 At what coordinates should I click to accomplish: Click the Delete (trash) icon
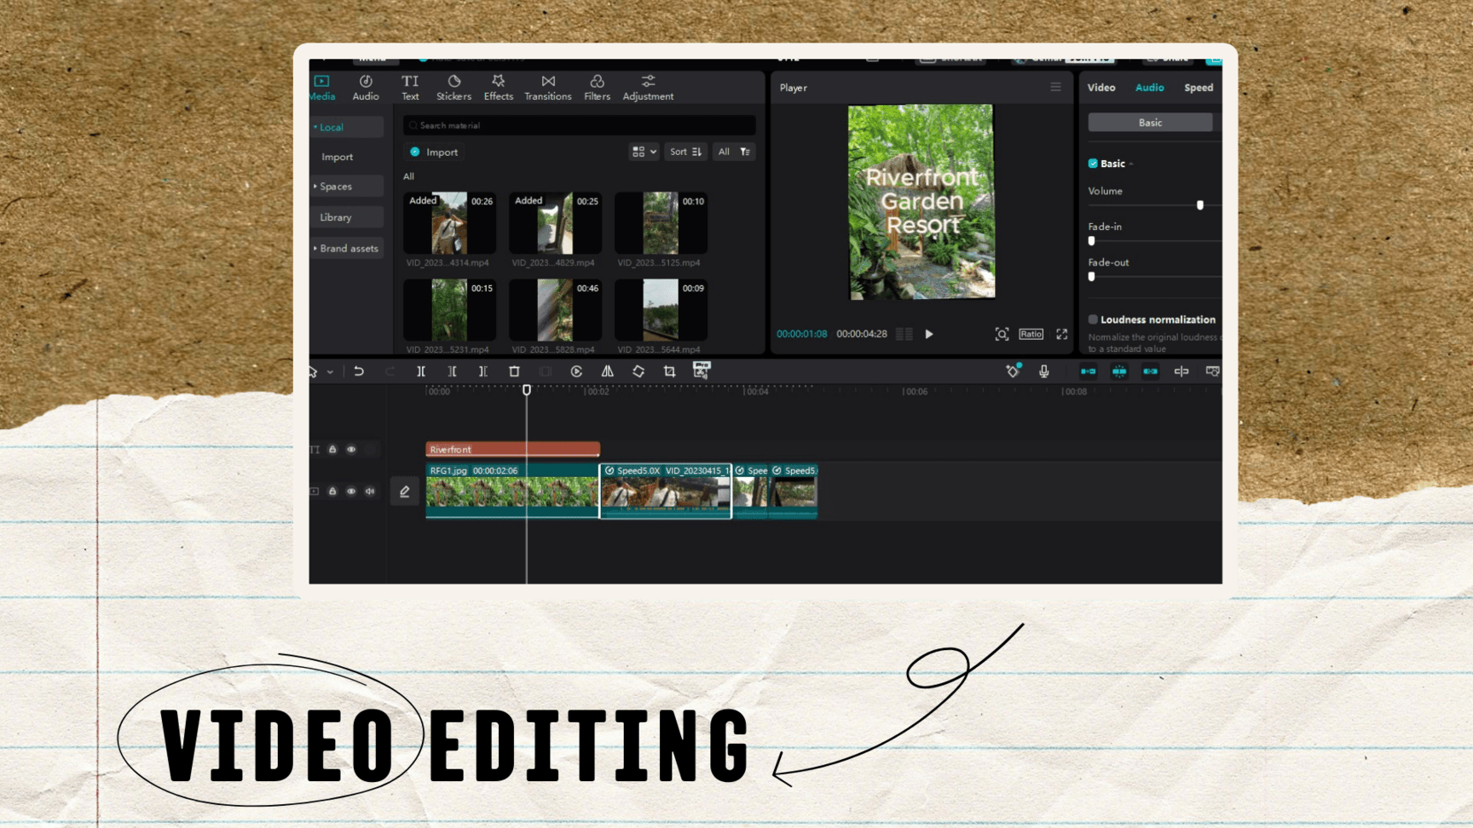click(x=514, y=371)
